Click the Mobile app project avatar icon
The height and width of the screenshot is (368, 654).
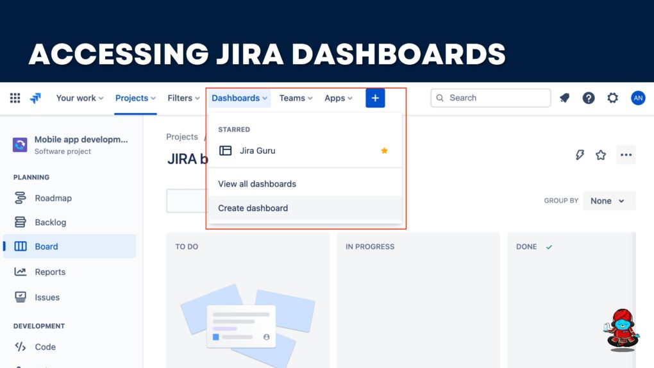click(x=20, y=145)
